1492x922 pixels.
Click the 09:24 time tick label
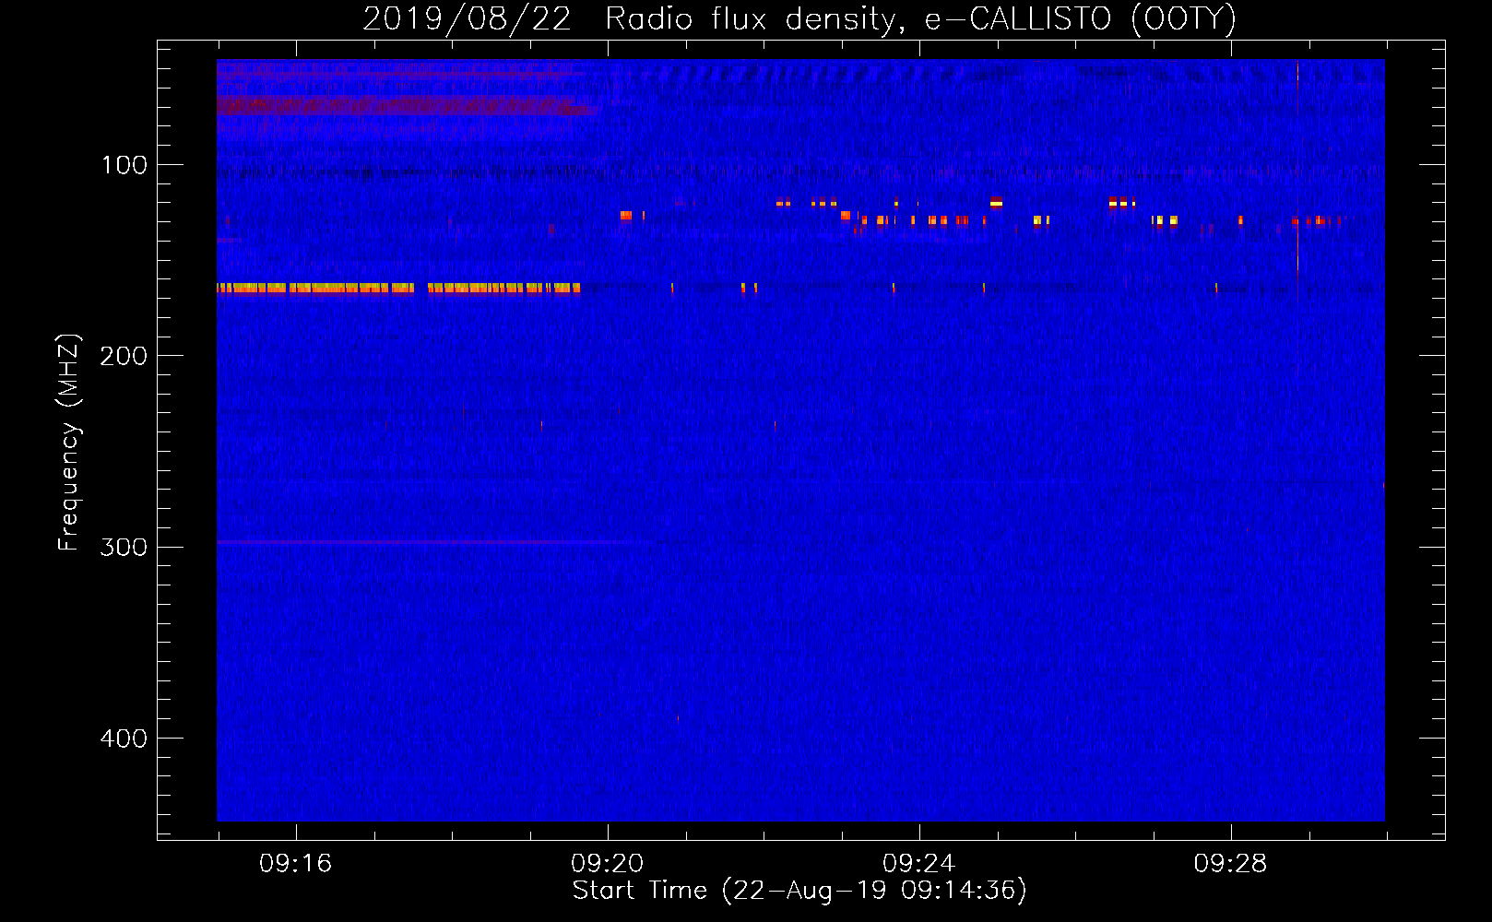pos(918,864)
